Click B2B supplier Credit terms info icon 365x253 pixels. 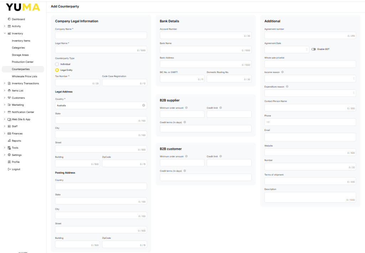[x=185, y=122]
